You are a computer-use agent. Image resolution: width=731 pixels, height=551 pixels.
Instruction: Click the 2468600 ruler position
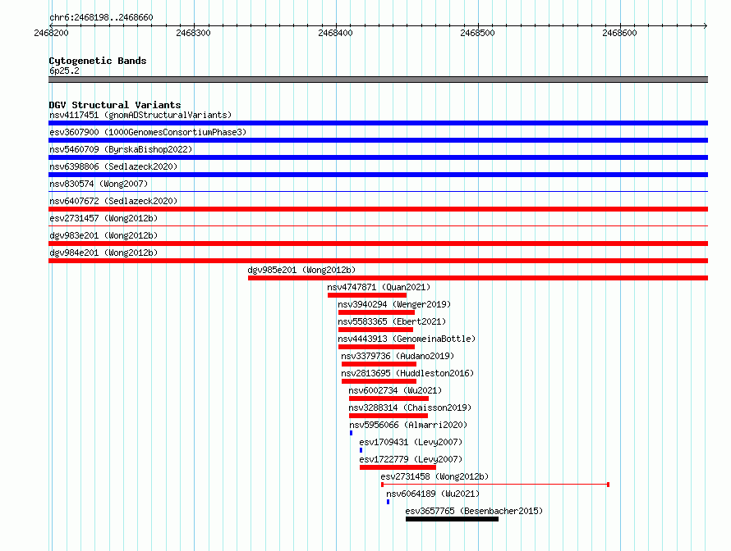pos(619,33)
